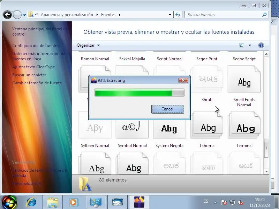Open Configuración de fuentes
This screenshot has height=209, width=279.
tap(36, 46)
